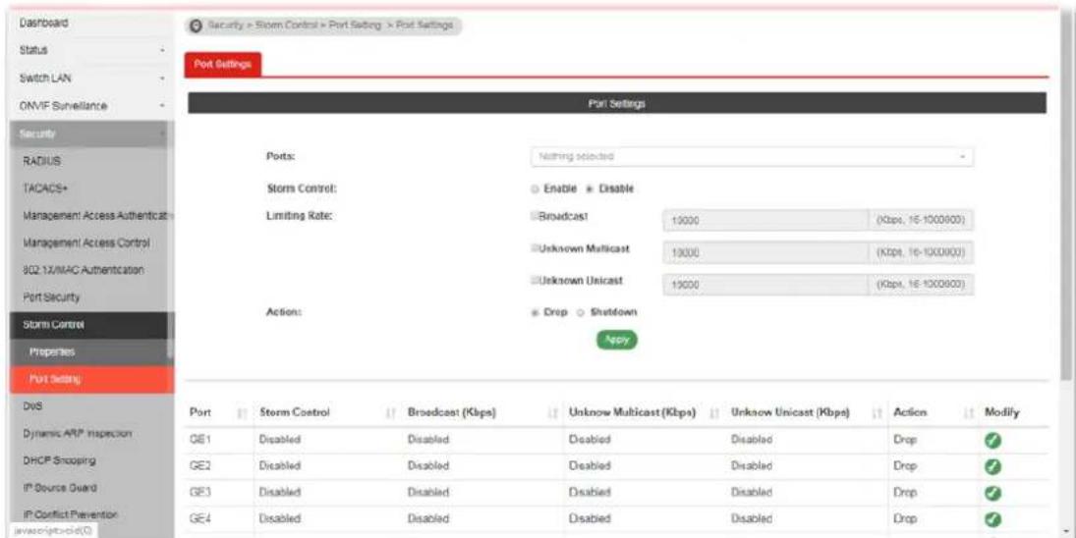
Task: Open TACACS+ in the sidebar
Action: pos(92,188)
